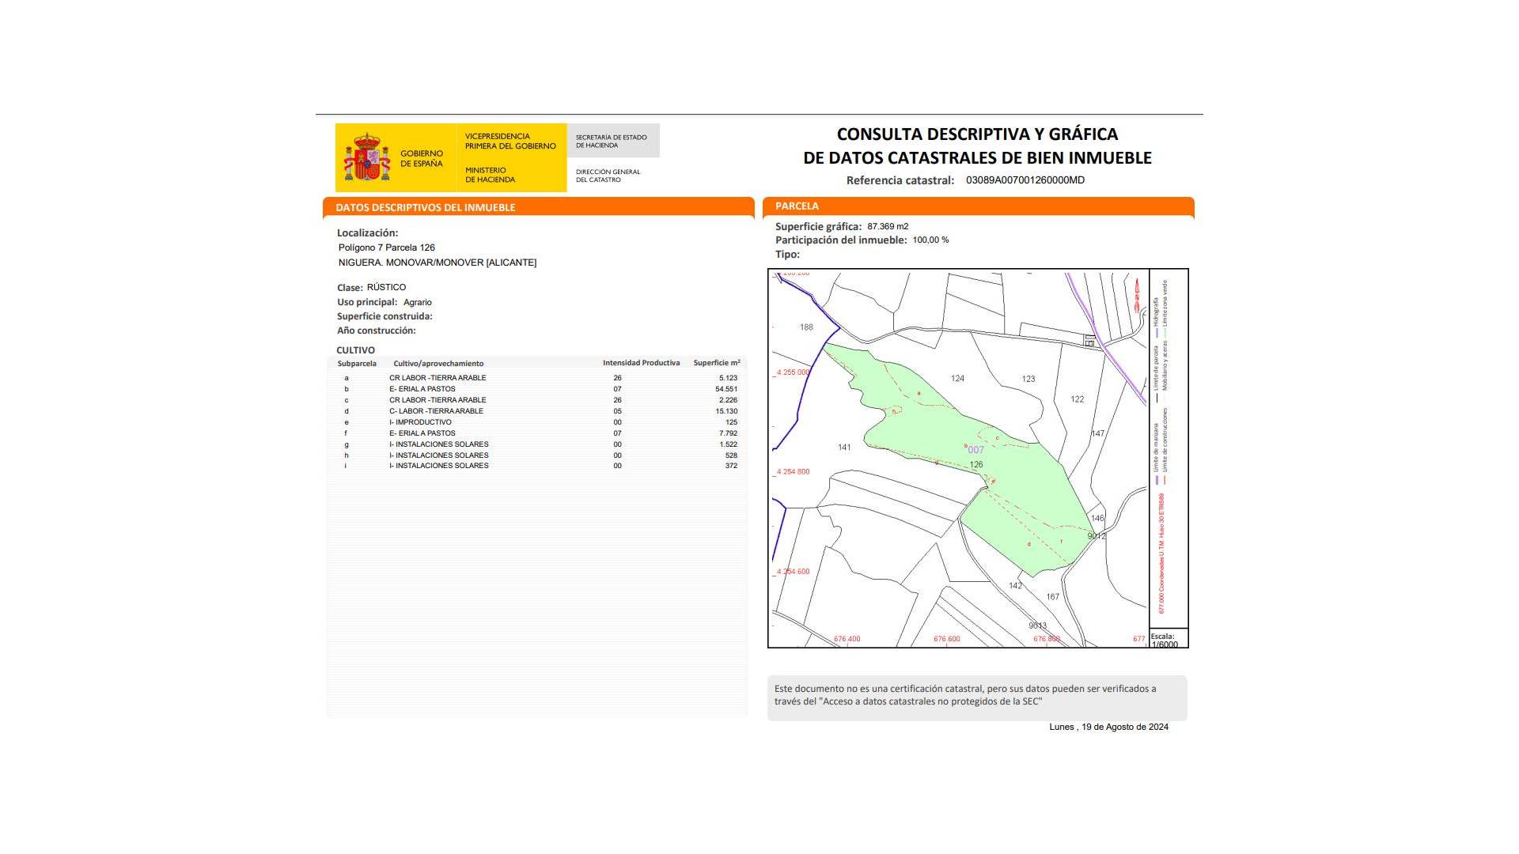The height and width of the screenshot is (854, 1519).
Task: Click the small building symbol near road
Action: click(1089, 341)
